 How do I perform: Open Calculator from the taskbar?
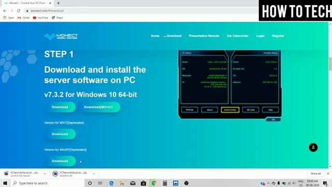coord(165,183)
